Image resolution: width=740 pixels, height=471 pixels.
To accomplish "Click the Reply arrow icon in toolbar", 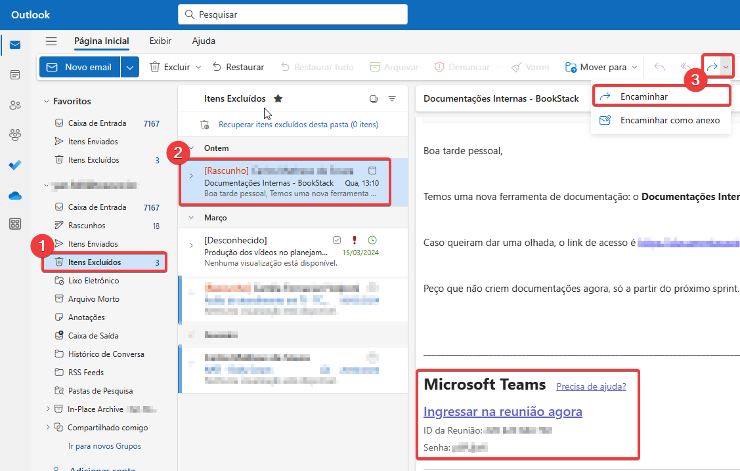I will click(659, 67).
